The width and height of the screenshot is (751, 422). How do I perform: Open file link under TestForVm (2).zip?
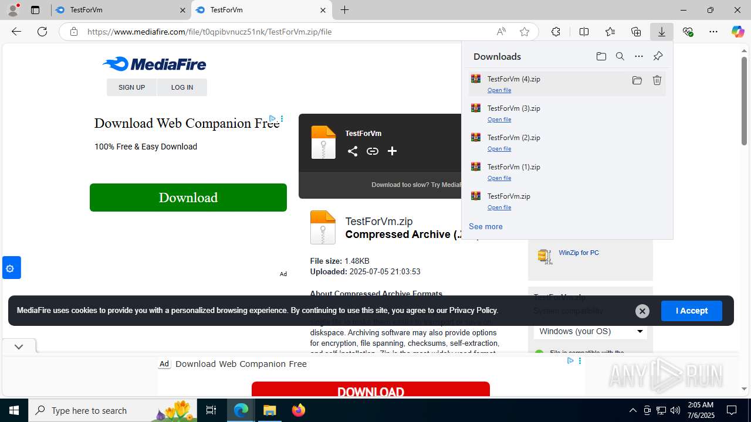tap(499, 149)
